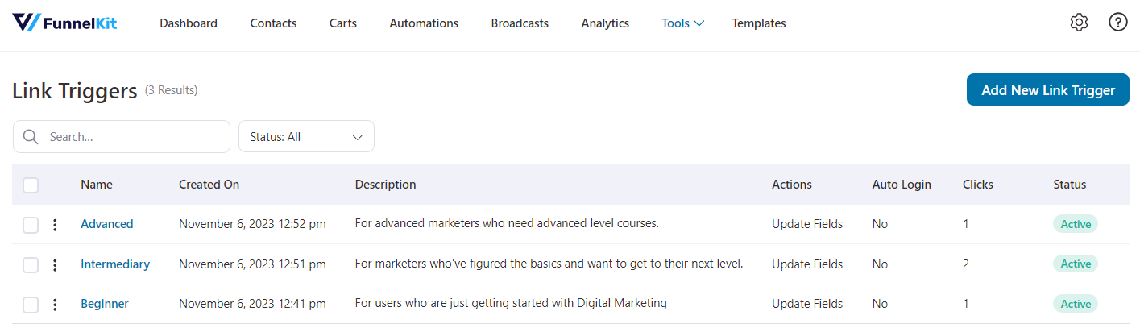Check the Advanced link trigger checkbox
Screen dimensions: 1140x332
31,225
